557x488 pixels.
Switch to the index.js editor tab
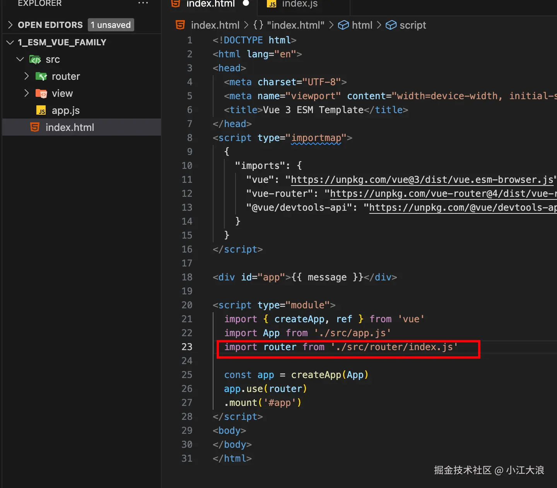pos(300,4)
